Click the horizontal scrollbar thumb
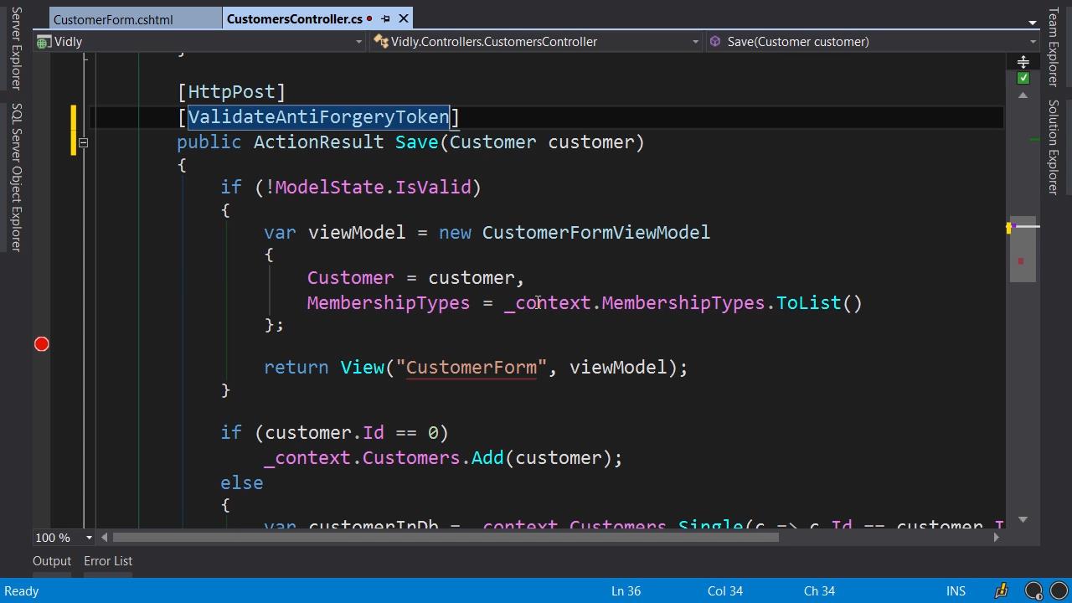 446,538
